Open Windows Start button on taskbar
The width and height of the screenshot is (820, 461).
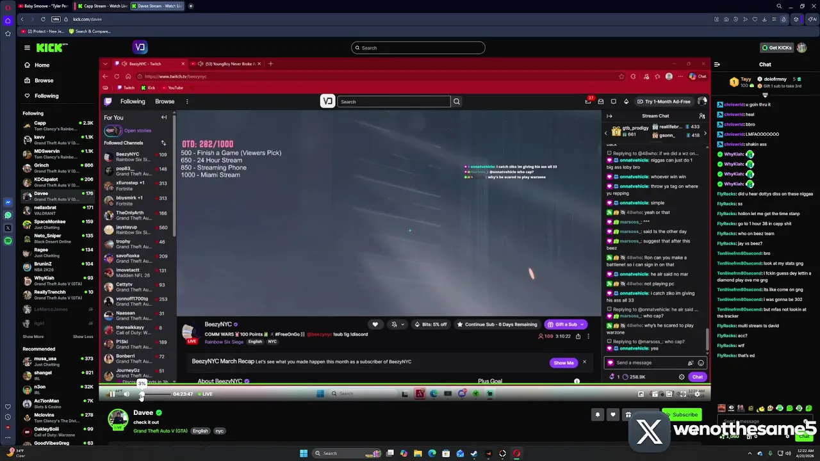pyautogui.click(x=304, y=453)
